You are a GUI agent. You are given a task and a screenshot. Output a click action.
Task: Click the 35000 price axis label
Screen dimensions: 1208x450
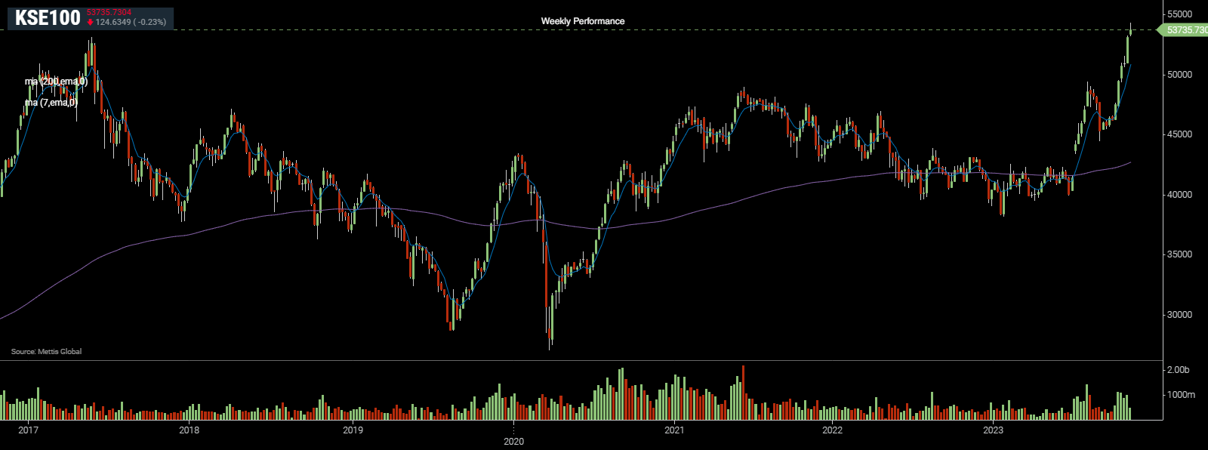(1179, 254)
